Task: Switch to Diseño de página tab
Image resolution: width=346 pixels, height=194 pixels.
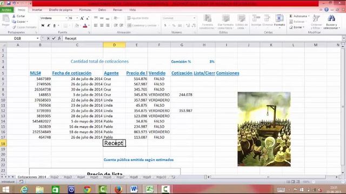Action: (x=61, y=10)
